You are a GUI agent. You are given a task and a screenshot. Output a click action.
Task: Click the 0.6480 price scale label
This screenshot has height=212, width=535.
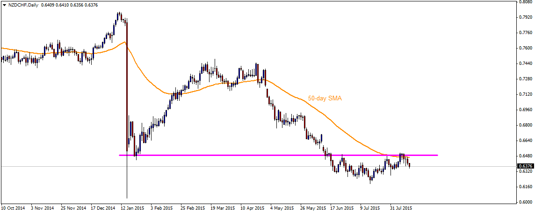526,156
